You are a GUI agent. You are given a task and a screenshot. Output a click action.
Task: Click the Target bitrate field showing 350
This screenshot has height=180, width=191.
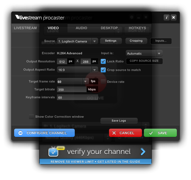(72, 90)
